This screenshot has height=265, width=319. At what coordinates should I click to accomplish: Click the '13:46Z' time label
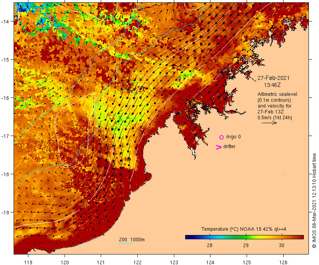click(272, 85)
